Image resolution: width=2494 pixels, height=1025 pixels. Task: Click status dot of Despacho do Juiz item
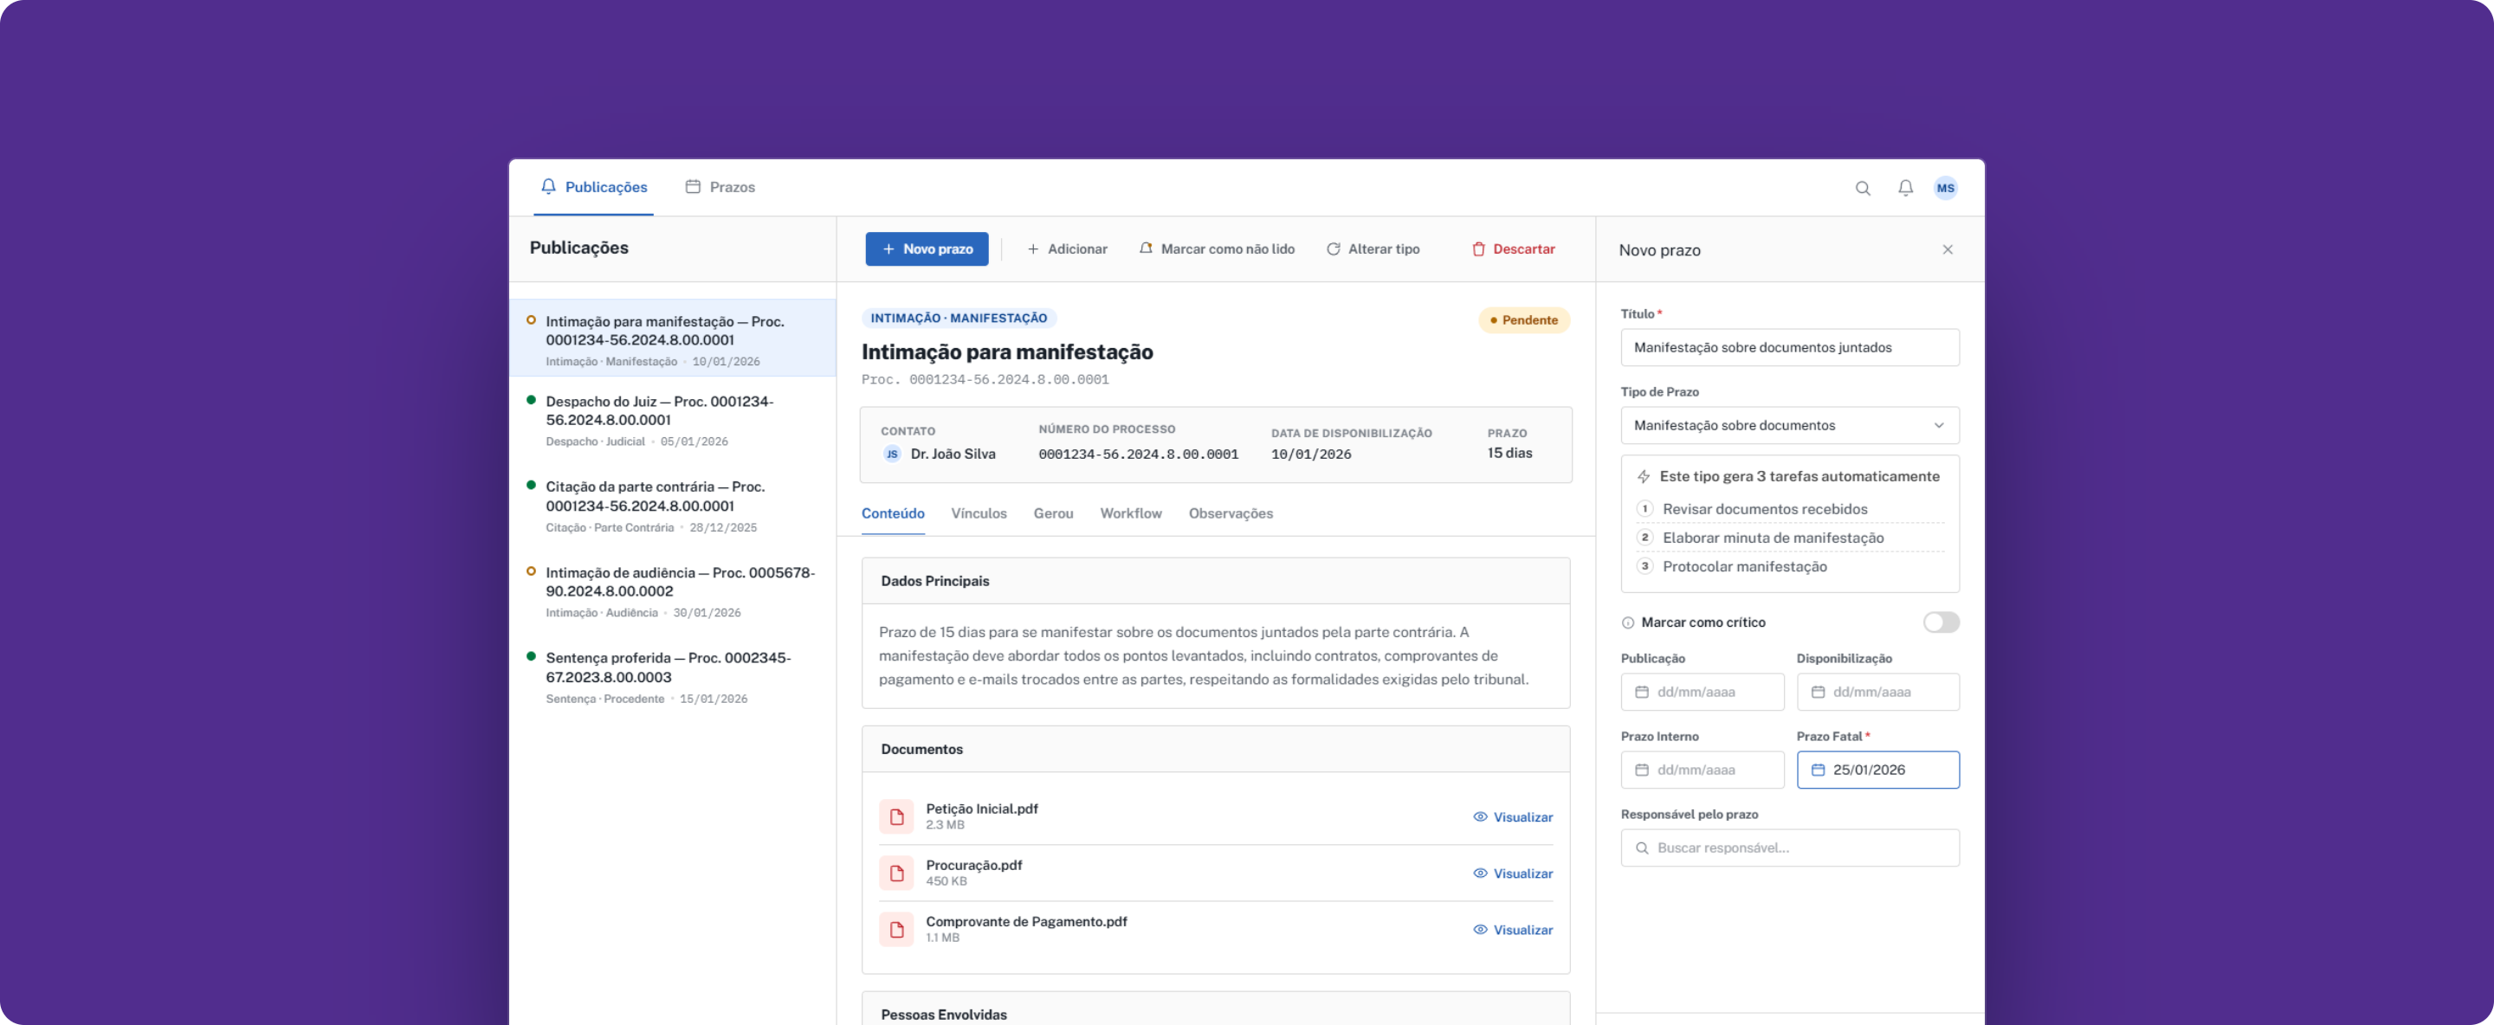(x=531, y=400)
